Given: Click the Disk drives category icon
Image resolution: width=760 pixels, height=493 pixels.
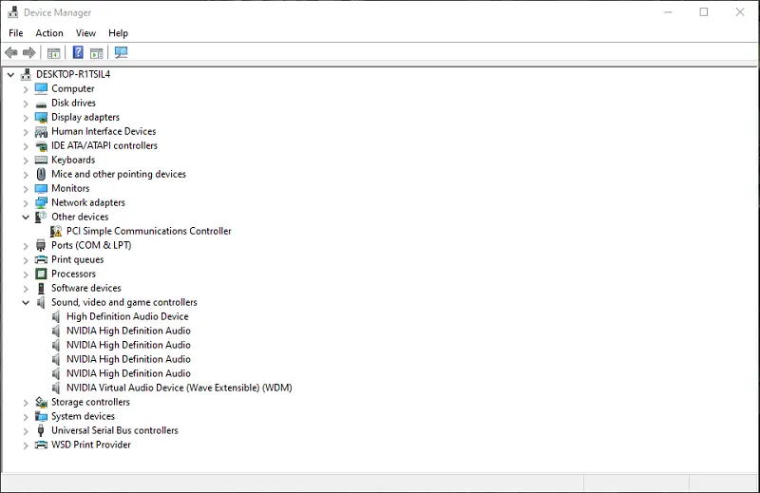Looking at the screenshot, I should [x=41, y=104].
